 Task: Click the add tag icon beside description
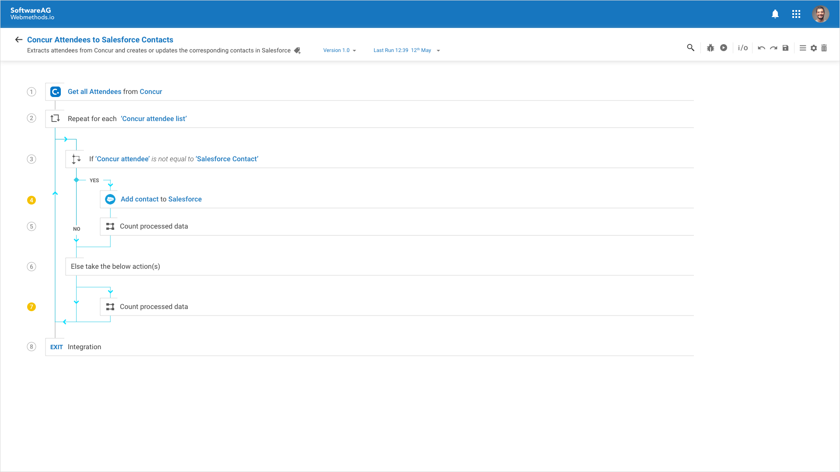pos(297,51)
